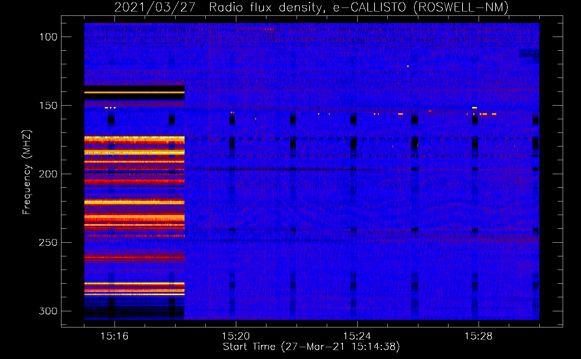Click the 250 frequency tick label

(48, 243)
